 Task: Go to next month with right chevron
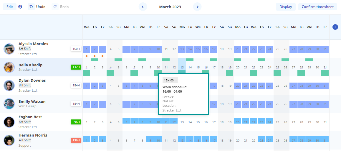click(197, 7)
